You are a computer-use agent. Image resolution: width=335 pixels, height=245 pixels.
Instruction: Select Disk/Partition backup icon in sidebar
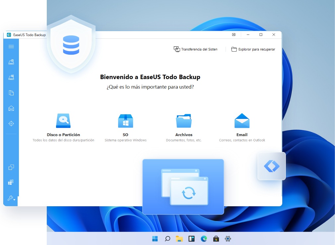[x=11, y=62]
